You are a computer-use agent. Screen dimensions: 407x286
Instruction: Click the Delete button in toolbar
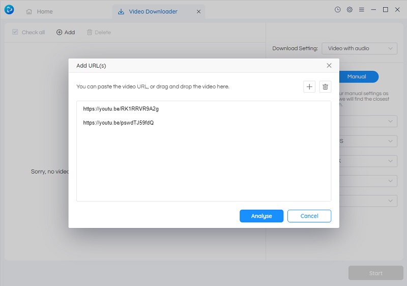coord(99,32)
